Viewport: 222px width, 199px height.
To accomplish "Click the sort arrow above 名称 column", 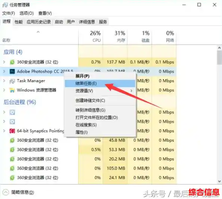I will (38, 32).
